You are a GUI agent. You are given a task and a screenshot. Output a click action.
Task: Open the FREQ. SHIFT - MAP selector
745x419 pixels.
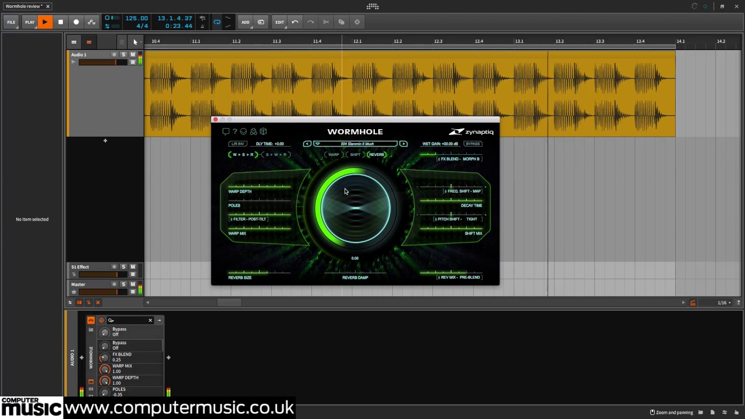(463, 191)
